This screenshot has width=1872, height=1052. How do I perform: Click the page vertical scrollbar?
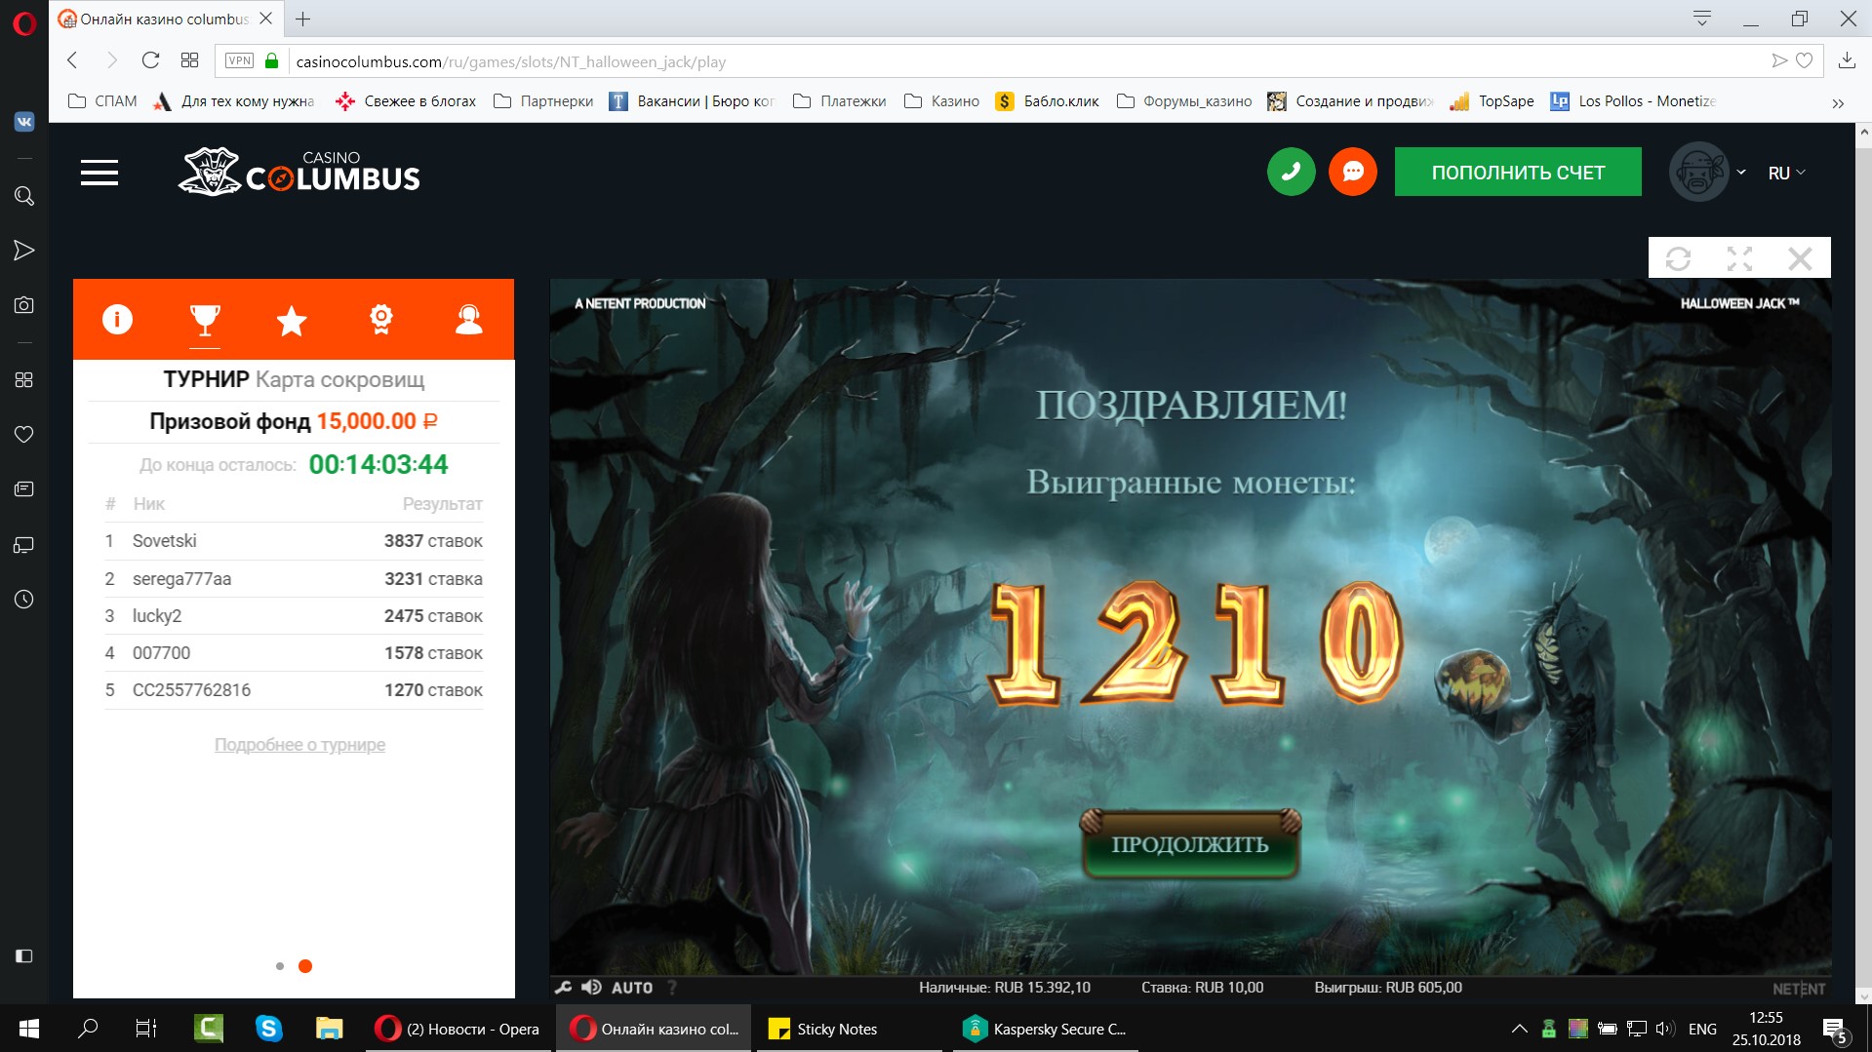point(1864,563)
